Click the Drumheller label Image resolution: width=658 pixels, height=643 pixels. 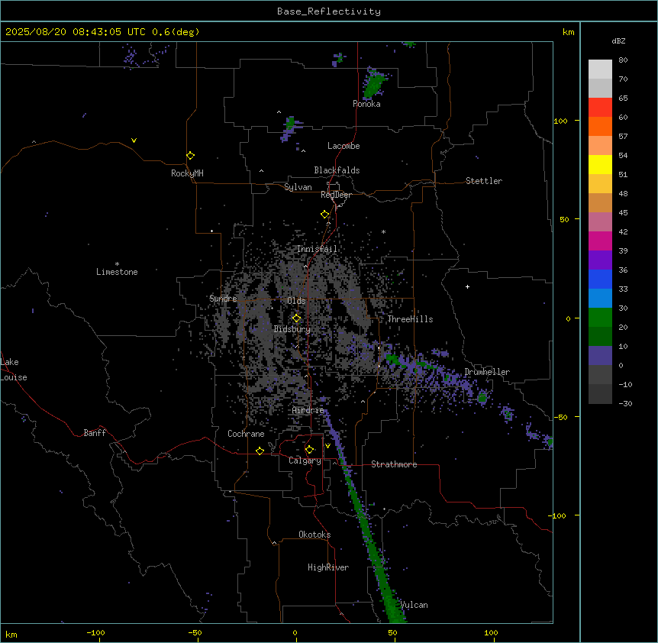coord(487,372)
